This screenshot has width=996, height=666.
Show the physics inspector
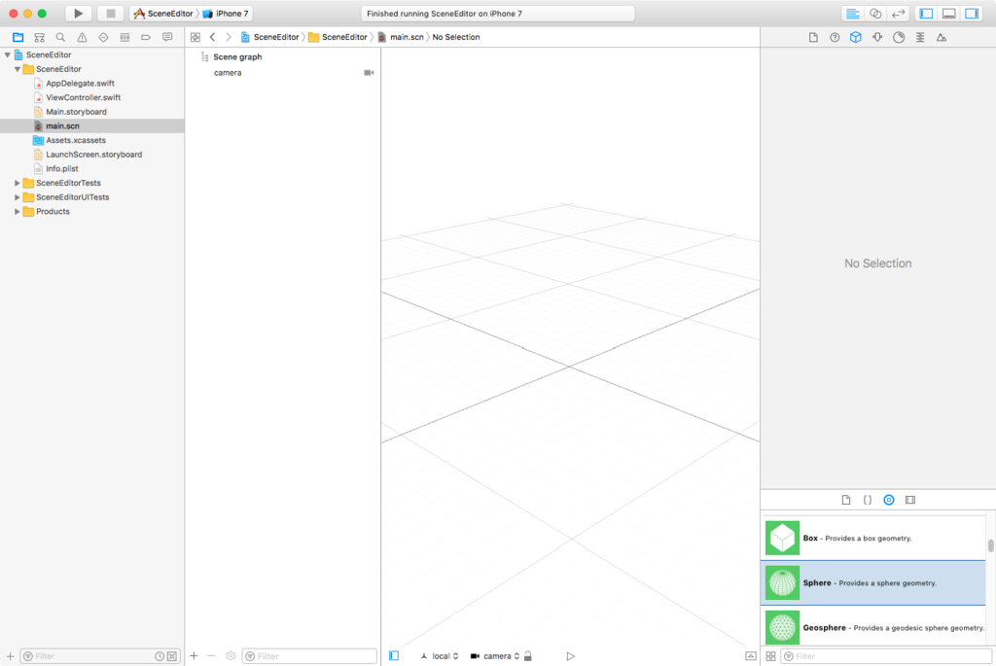[x=920, y=38]
